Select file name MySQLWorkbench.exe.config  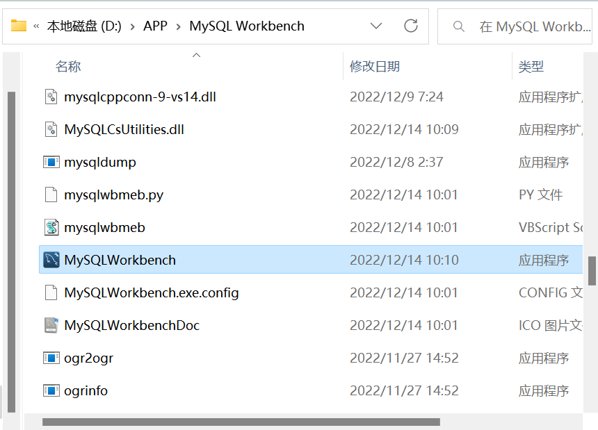[152, 293]
